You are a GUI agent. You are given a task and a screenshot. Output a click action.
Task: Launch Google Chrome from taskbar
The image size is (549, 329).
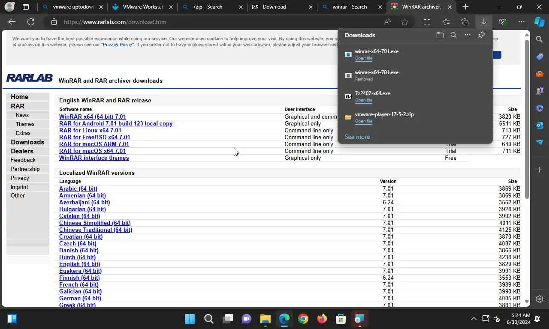(303, 319)
